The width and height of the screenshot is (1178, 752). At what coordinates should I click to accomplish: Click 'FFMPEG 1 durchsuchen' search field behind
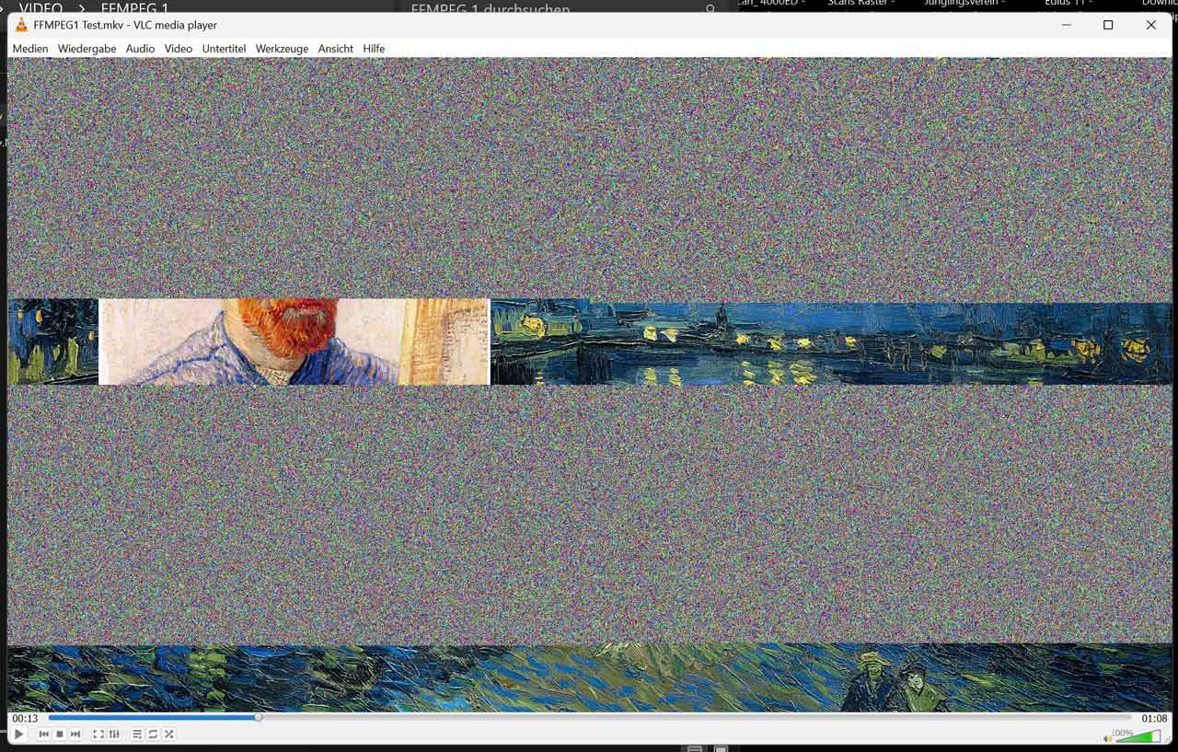[x=561, y=7]
